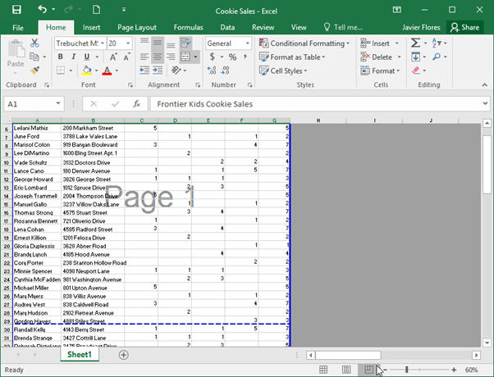Viewport: 494px width, 377px height.
Task: Switch to Normal view in status bar
Action: (323, 370)
